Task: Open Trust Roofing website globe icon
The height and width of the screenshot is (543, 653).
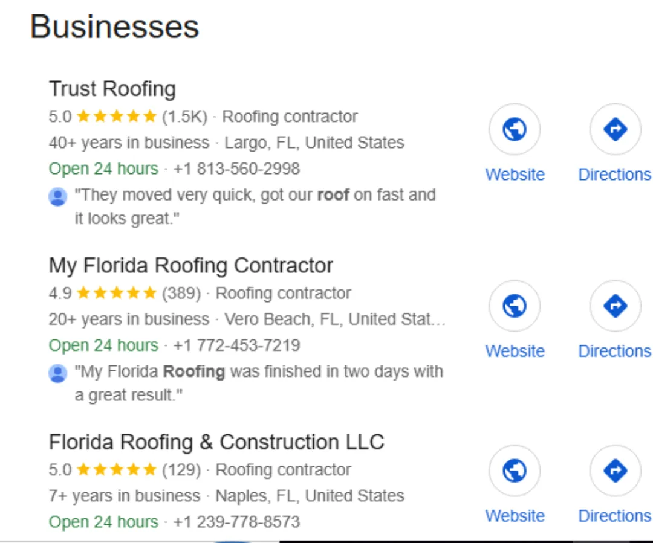Action: [x=515, y=129]
